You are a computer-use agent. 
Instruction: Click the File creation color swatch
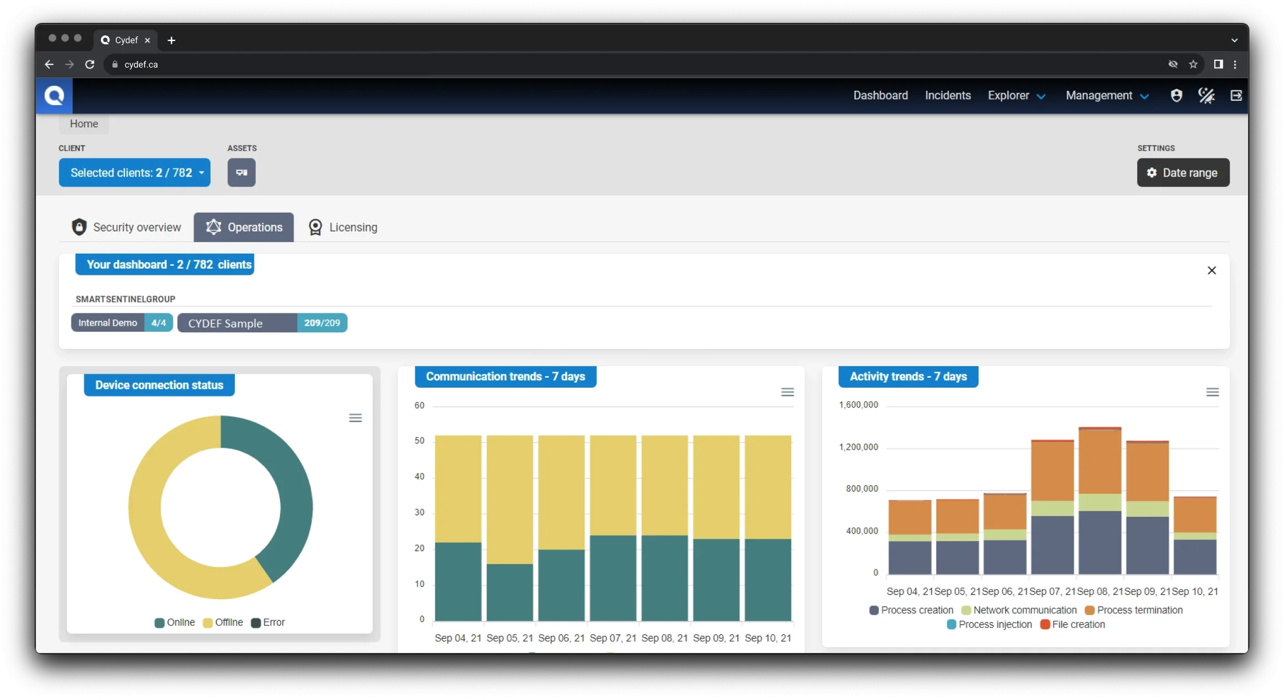point(1045,625)
